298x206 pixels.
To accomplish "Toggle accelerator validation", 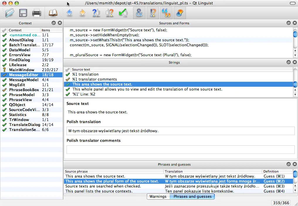I will tap(139, 13).
